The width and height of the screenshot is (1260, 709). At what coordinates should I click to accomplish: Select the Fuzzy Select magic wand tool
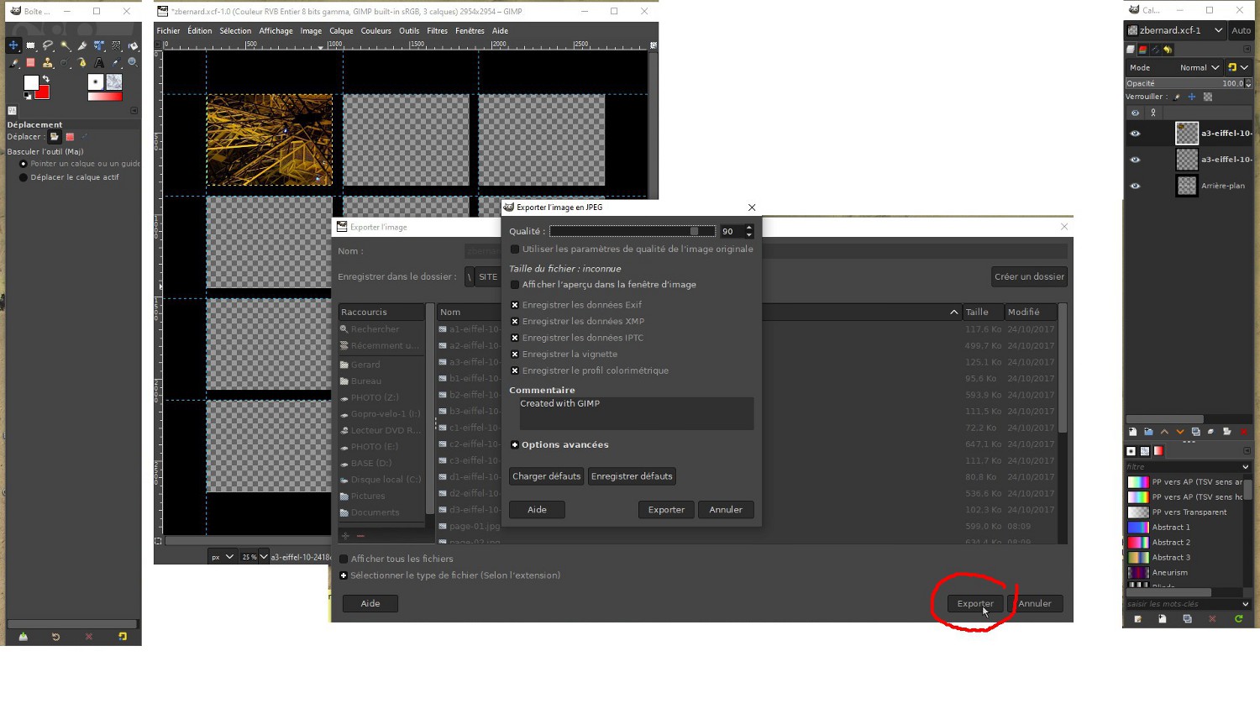[x=65, y=45]
